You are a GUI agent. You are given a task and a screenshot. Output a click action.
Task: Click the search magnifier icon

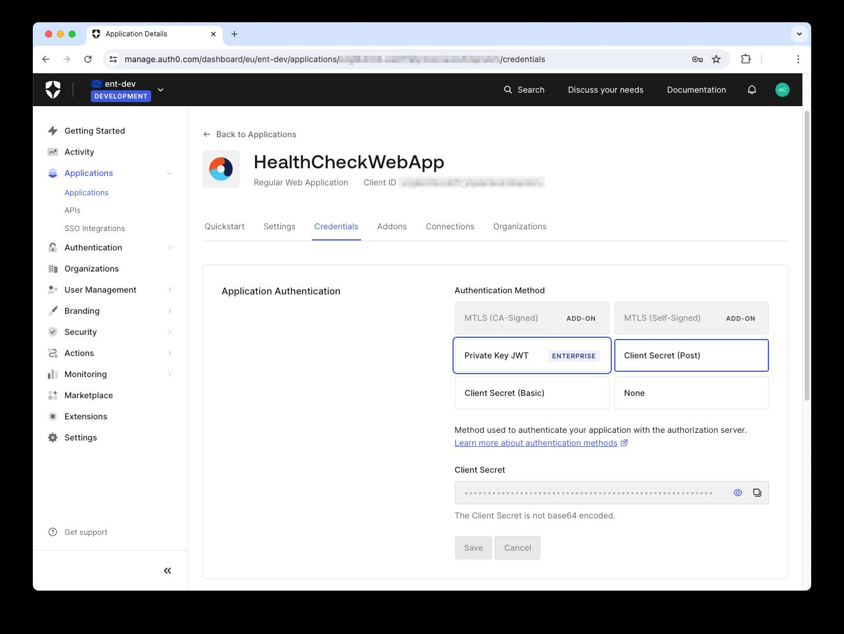(x=508, y=90)
